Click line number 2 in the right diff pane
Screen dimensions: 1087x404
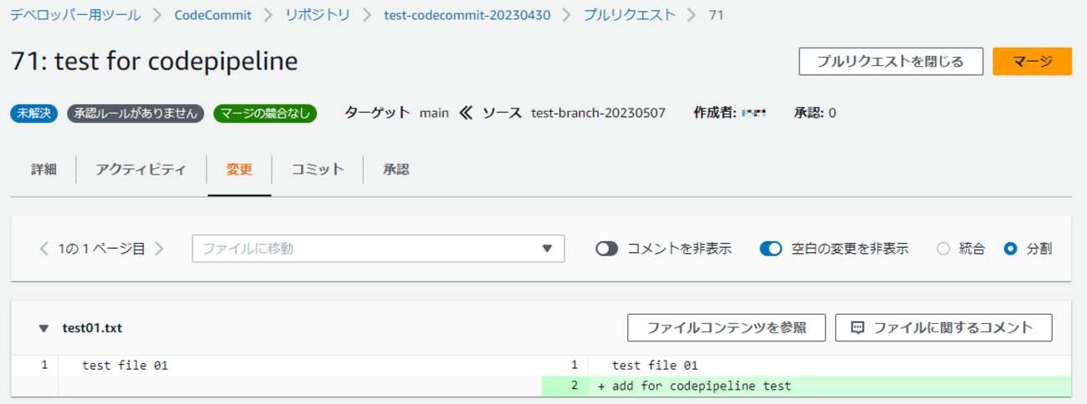click(574, 386)
